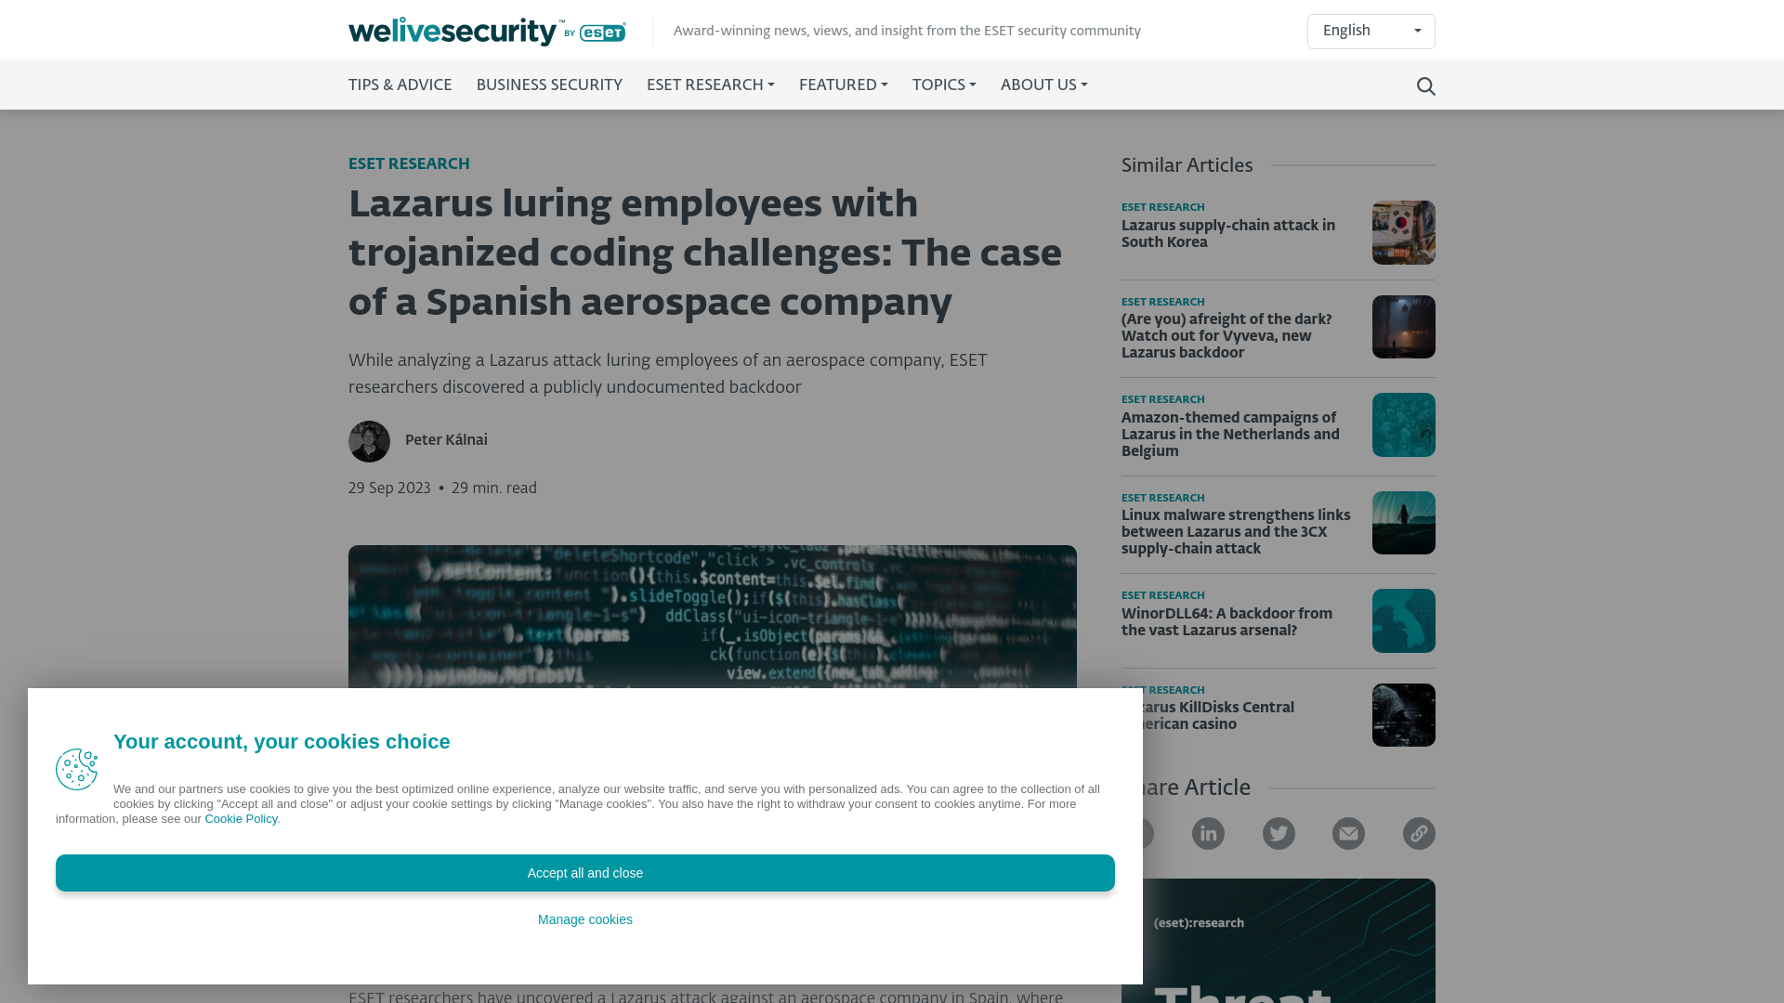Click the Twitter share icon

point(1278,833)
